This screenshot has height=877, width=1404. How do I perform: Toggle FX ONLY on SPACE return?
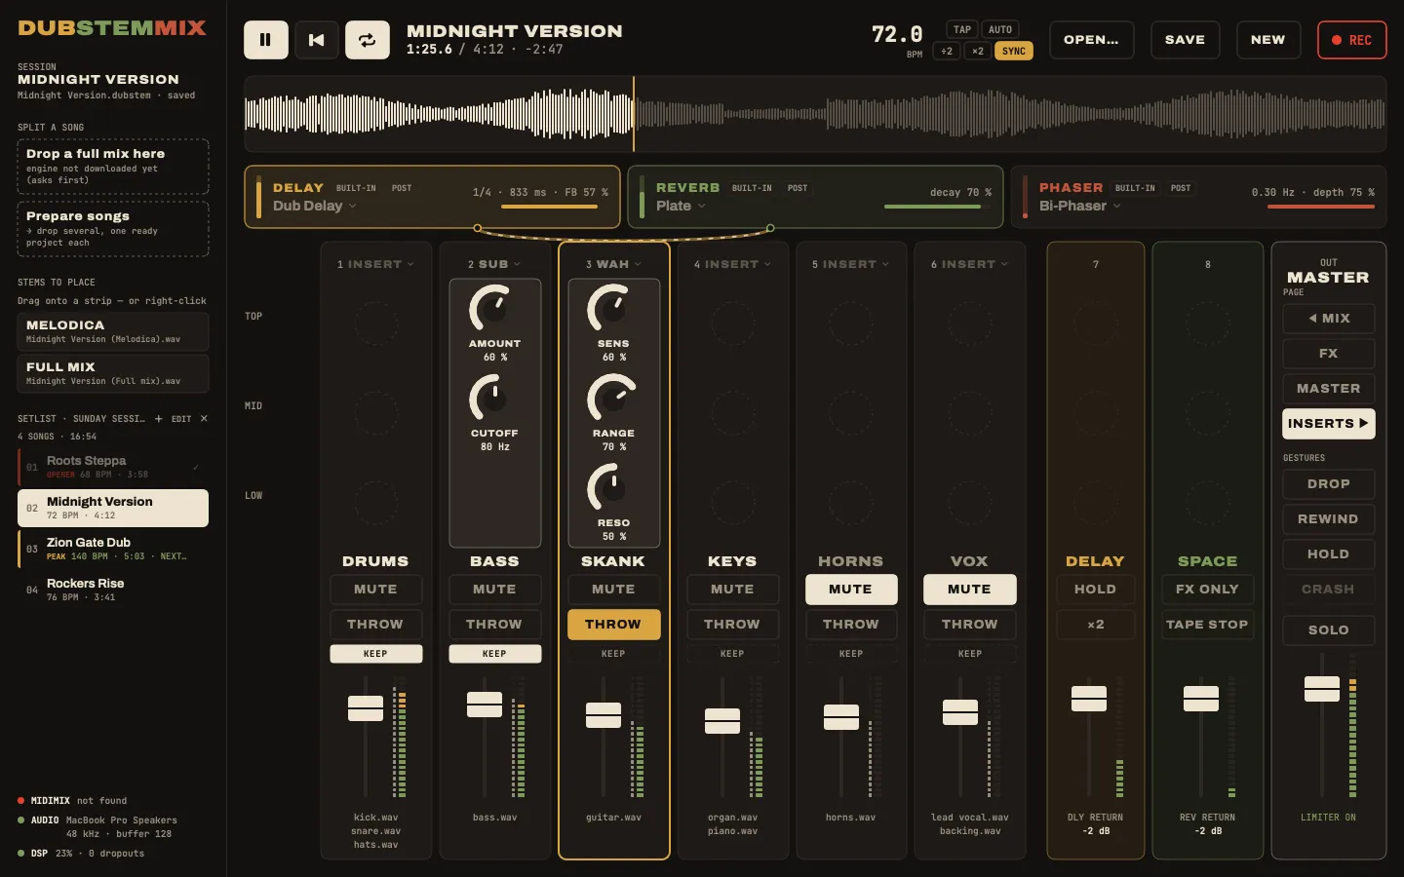coord(1207,590)
